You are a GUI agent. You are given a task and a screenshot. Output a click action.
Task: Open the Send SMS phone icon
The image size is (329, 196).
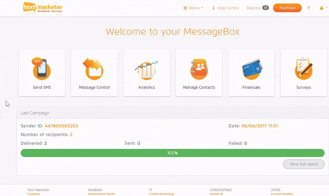[42, 69]
